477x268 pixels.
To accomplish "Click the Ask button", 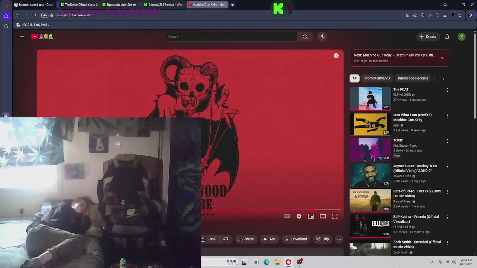I will [x=269, y=239].
